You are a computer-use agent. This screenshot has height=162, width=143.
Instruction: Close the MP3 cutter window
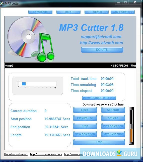135,2
